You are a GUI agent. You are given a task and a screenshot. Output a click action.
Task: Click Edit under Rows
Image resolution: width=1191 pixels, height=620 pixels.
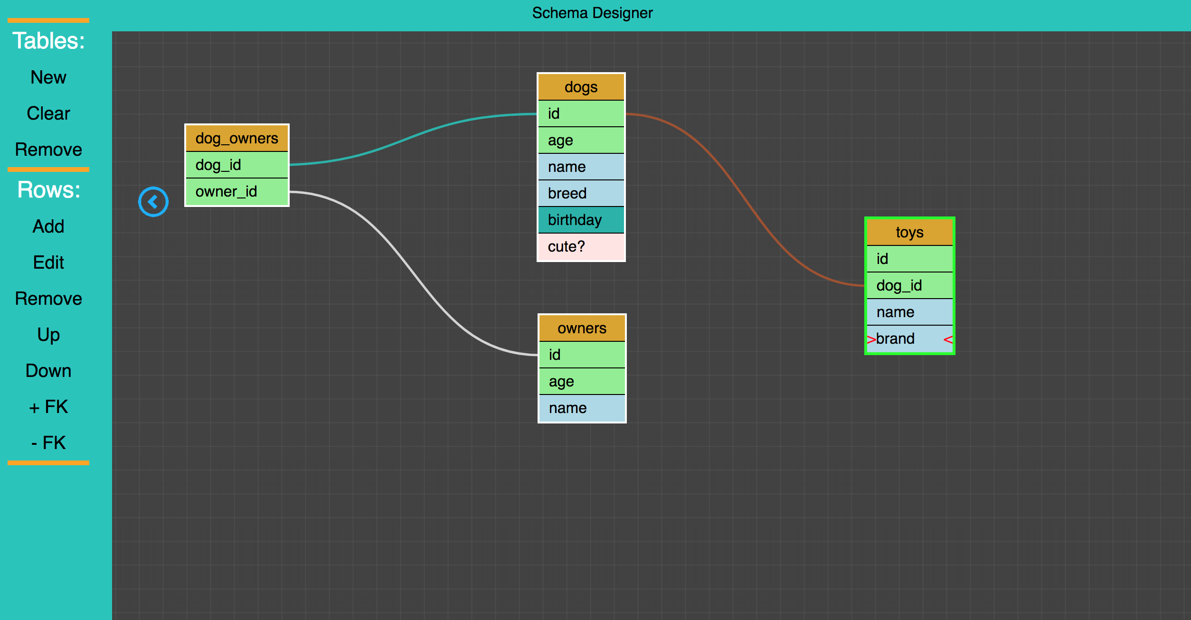pos(48,263)
